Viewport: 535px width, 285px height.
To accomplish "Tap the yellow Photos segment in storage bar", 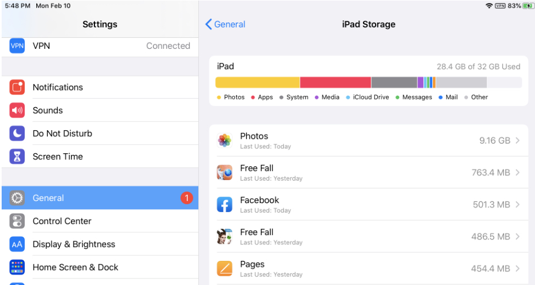I will [x=258, y=82].
